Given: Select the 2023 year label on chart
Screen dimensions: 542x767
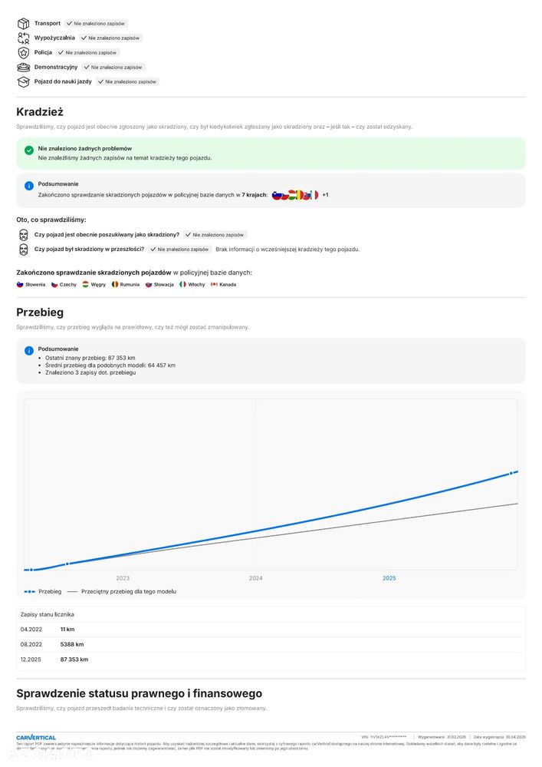Looking at the screenshot, I should [x=123, y=578].
